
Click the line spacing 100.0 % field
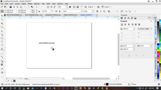pyautogui.click(x=128, y=29)
